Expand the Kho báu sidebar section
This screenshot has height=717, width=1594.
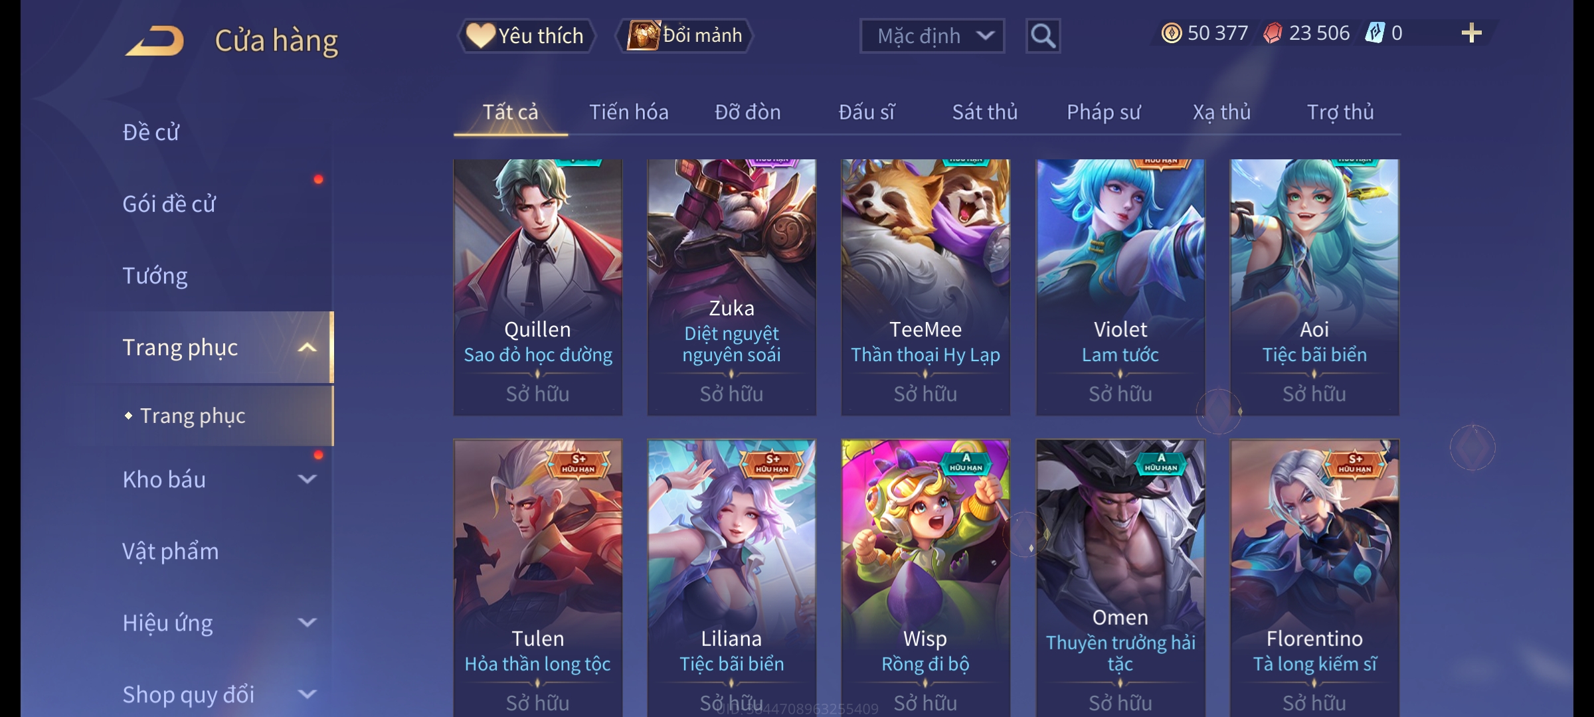(307, 479)
